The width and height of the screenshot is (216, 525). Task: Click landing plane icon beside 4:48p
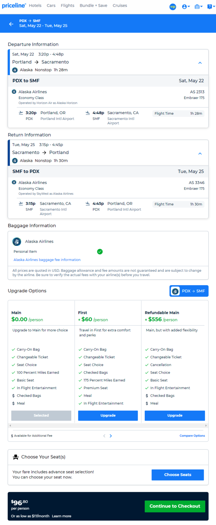(x=88, y=113)
